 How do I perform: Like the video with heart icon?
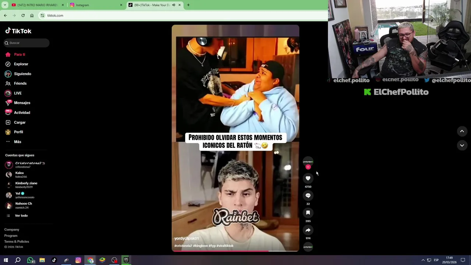[x=308, y=178]
